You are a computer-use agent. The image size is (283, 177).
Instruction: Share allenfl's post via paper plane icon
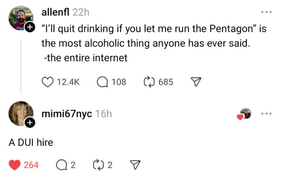click(x=195, y=82)
